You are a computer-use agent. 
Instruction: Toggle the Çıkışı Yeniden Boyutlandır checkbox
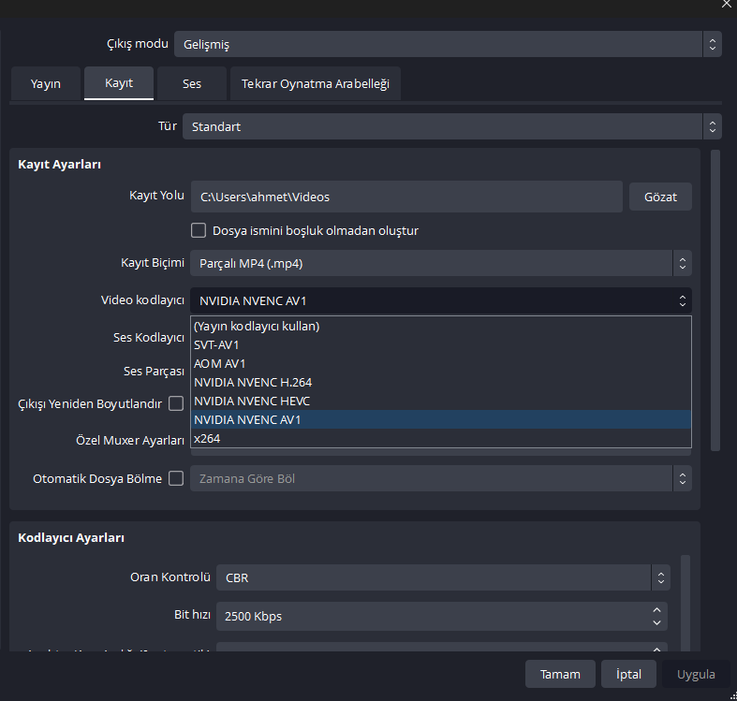[x=176, y=403]
